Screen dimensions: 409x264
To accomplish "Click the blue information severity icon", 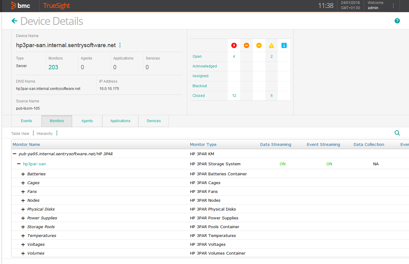I will 284,45.
